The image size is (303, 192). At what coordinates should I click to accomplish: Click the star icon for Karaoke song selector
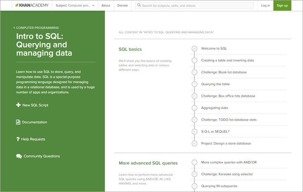pyautogui.click(x=195, y=174)
